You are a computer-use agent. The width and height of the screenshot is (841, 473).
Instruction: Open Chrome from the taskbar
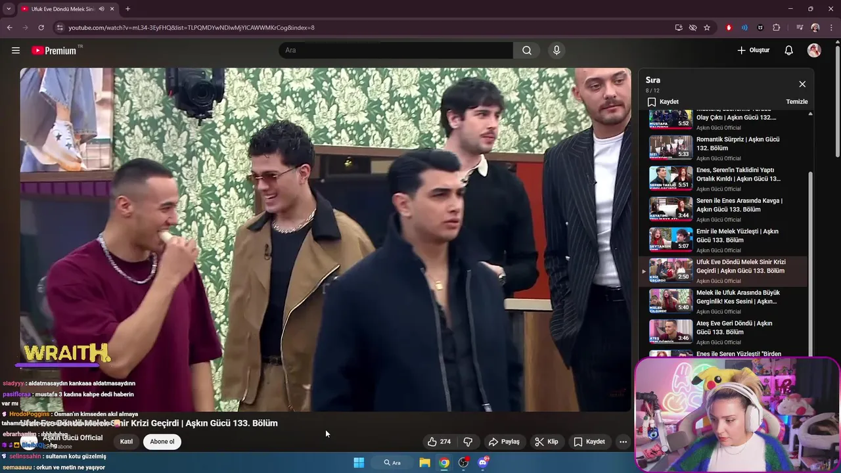(x=445, y=462)
